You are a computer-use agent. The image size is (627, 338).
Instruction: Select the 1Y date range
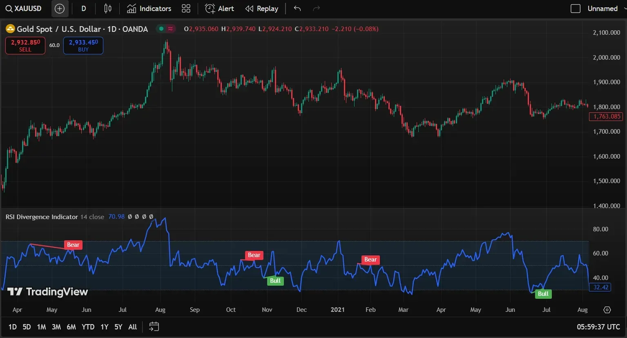point(105,327)
